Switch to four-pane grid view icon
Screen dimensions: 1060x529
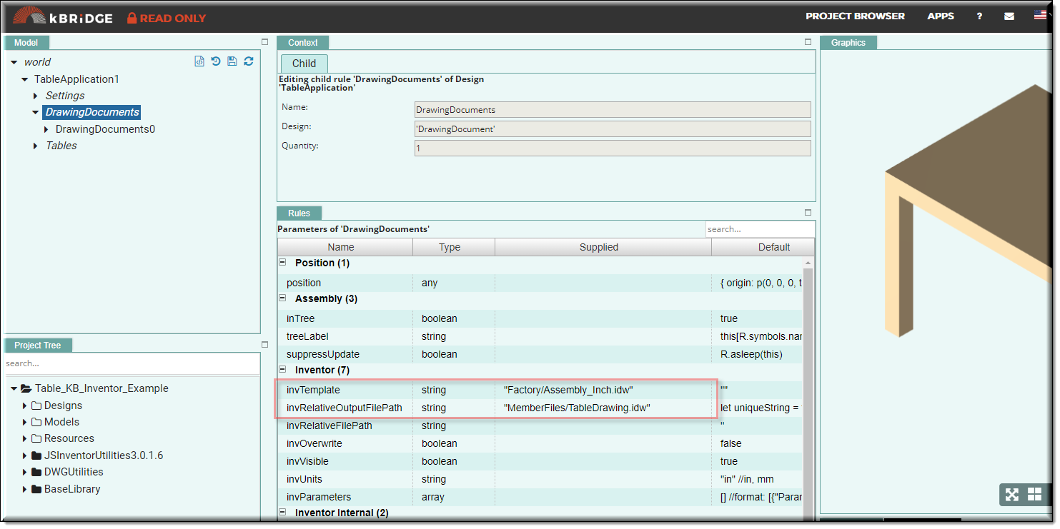1034,494
